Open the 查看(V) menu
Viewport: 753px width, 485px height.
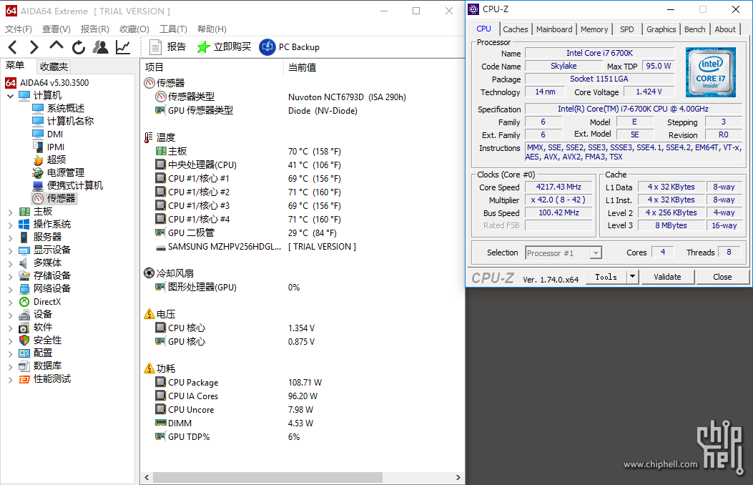tap(56, 29)
